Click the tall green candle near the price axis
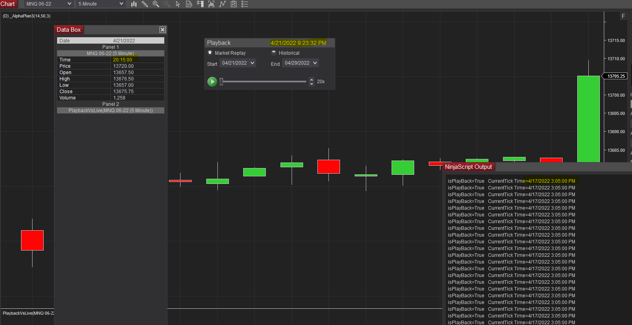 click(588, 119)
